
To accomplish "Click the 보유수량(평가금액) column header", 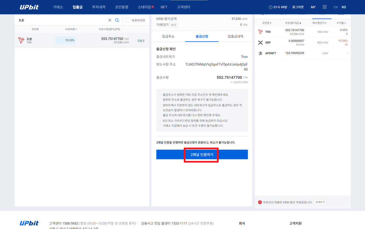I will coord(109,29).
